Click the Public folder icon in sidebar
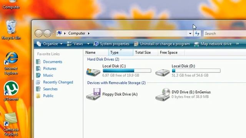The width and height of the screenshot is (246, 138). click(38, 96)
